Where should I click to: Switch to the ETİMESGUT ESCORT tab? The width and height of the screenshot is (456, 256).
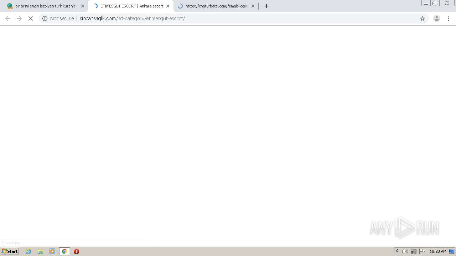pyautogui.click(x=130, y=6)
